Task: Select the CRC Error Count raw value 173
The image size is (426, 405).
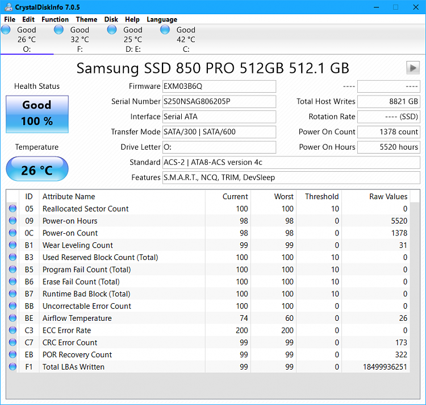Action: tap(401, 342)
